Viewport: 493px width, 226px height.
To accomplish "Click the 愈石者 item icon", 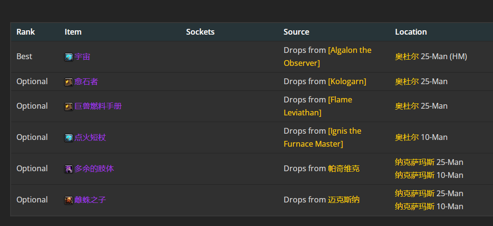I will (x=68, y=82).
